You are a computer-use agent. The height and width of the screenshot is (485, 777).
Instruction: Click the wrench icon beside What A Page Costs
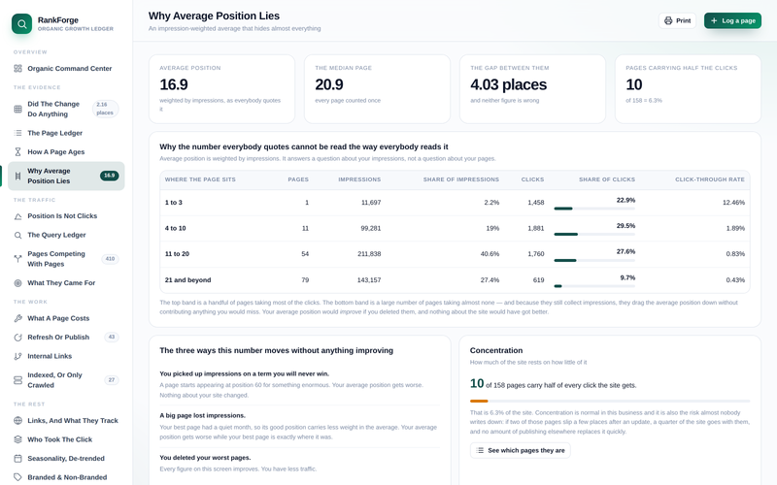coord(17,318)
